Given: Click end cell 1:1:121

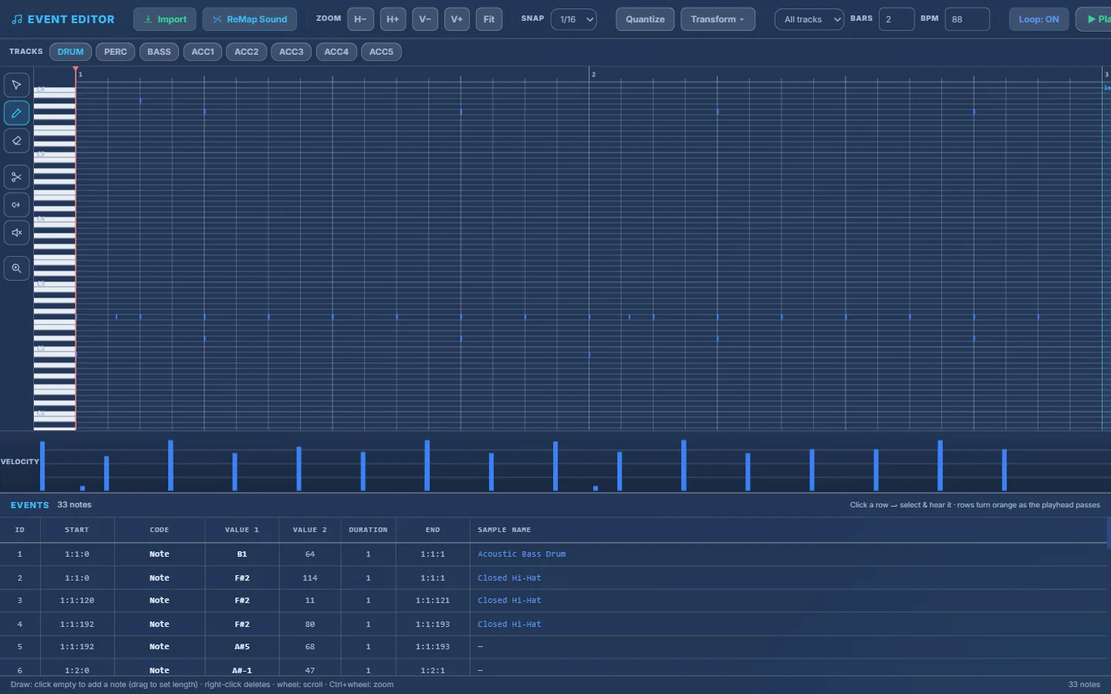Looking at the screenshot, I should 433,601.
